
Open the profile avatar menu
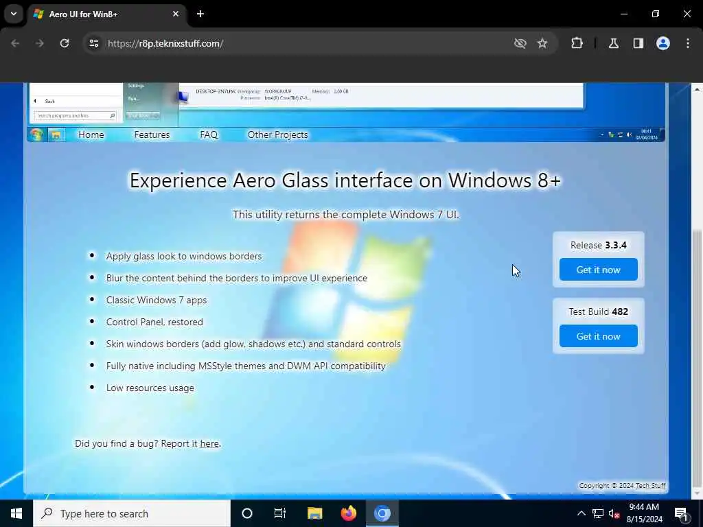point(663,43)
